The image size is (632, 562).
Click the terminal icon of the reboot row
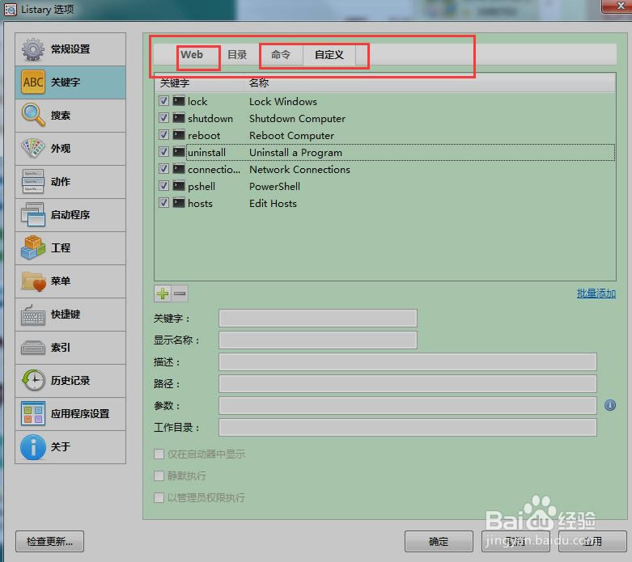tap(179, 134)
